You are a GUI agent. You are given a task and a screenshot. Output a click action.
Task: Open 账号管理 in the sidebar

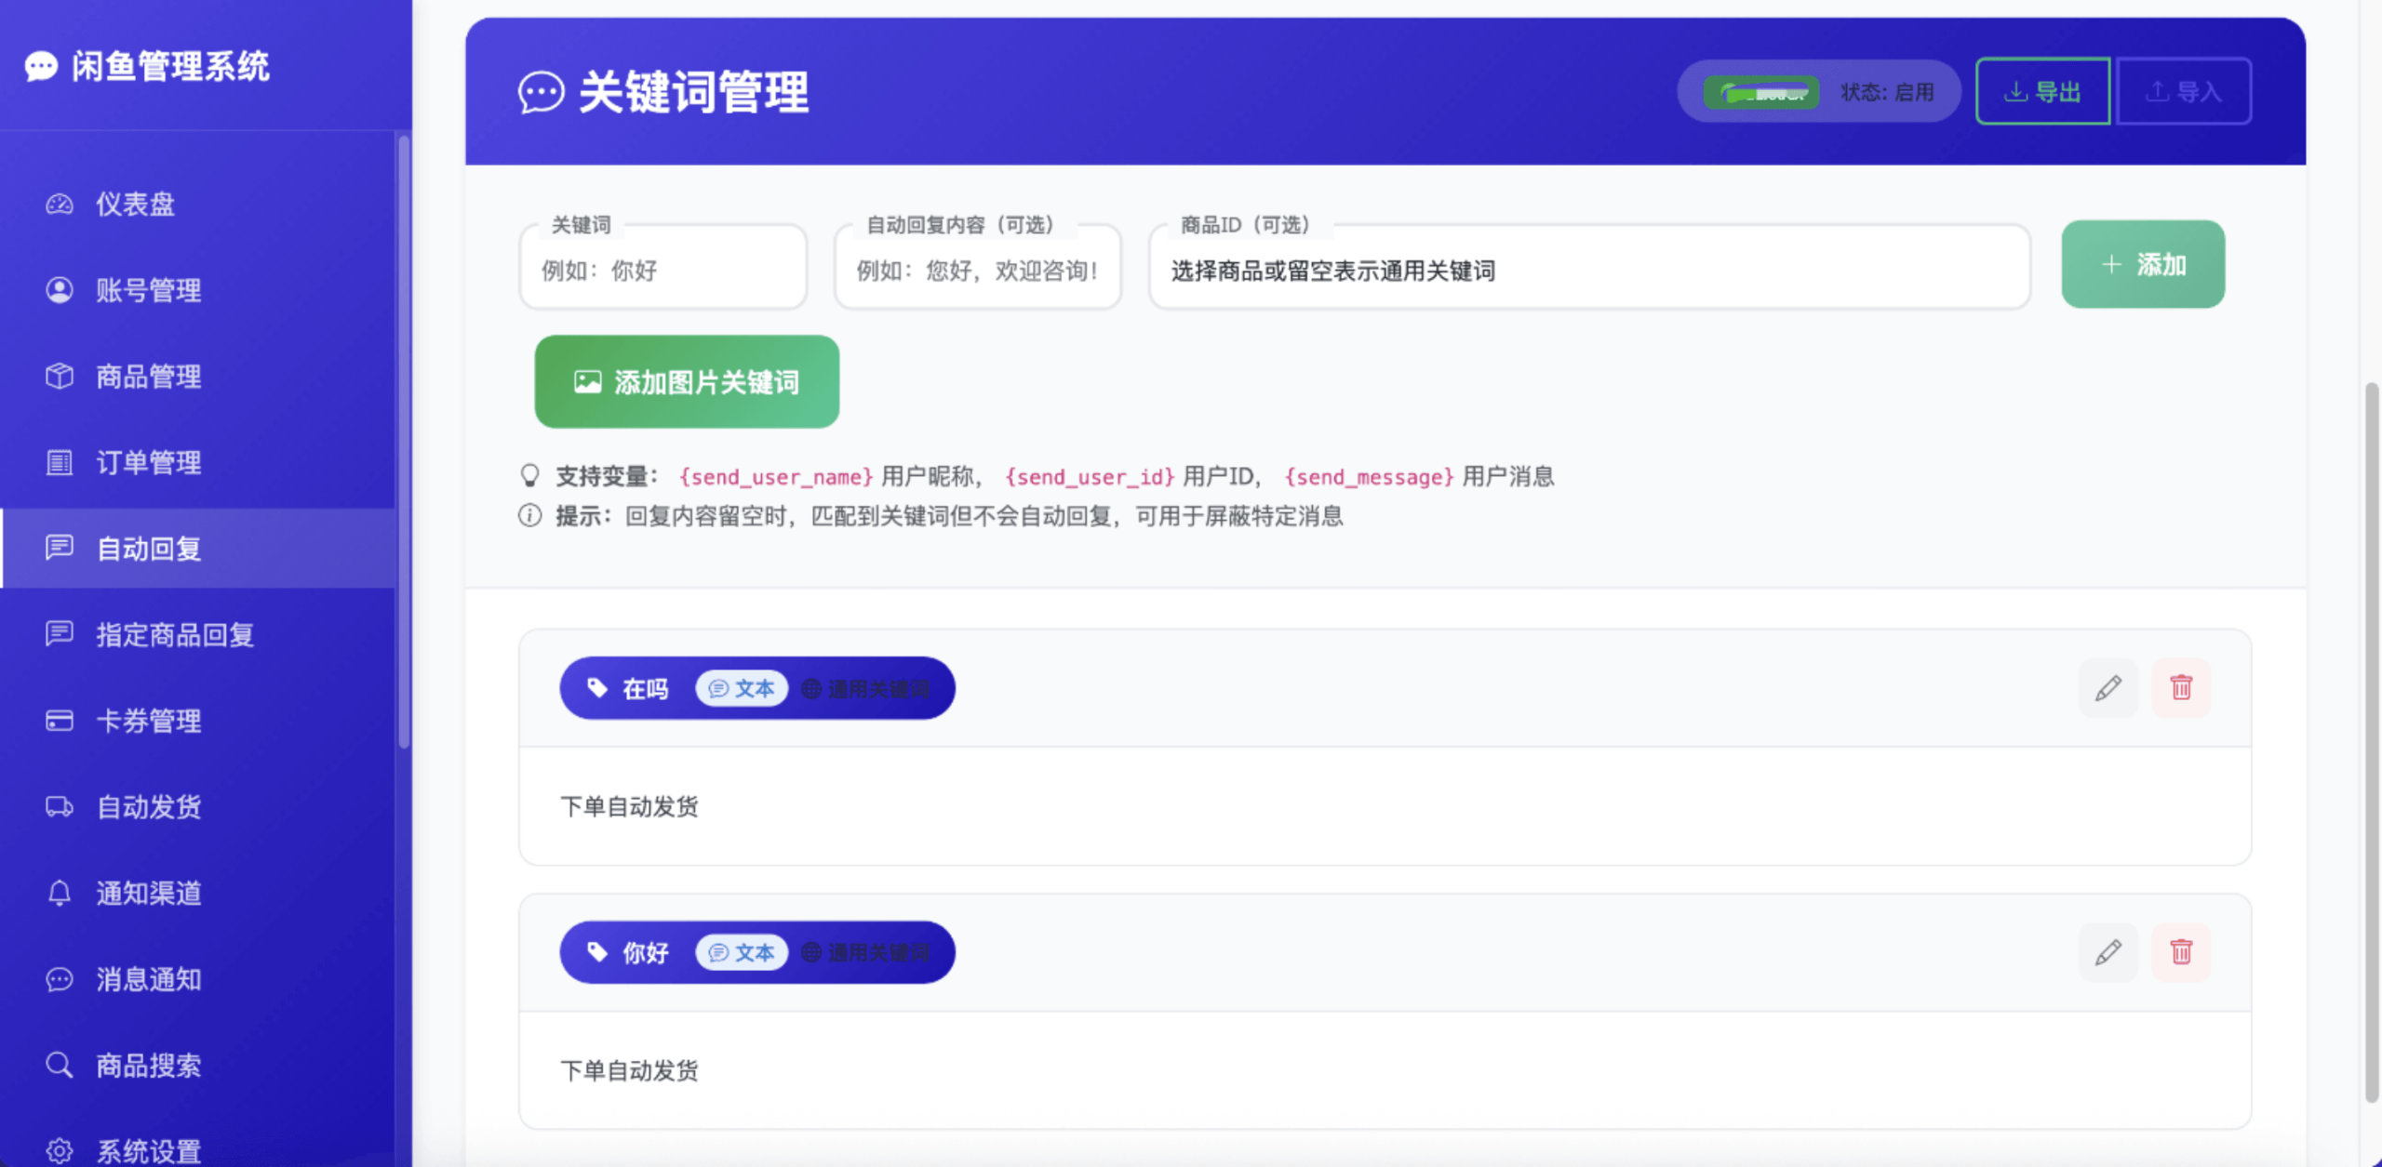point(149,291)
